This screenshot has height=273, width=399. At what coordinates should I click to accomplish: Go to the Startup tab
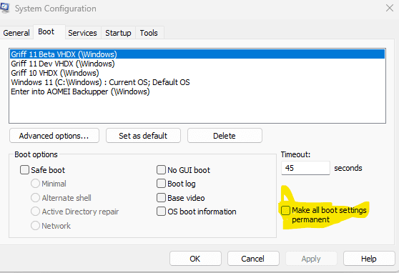118,33
